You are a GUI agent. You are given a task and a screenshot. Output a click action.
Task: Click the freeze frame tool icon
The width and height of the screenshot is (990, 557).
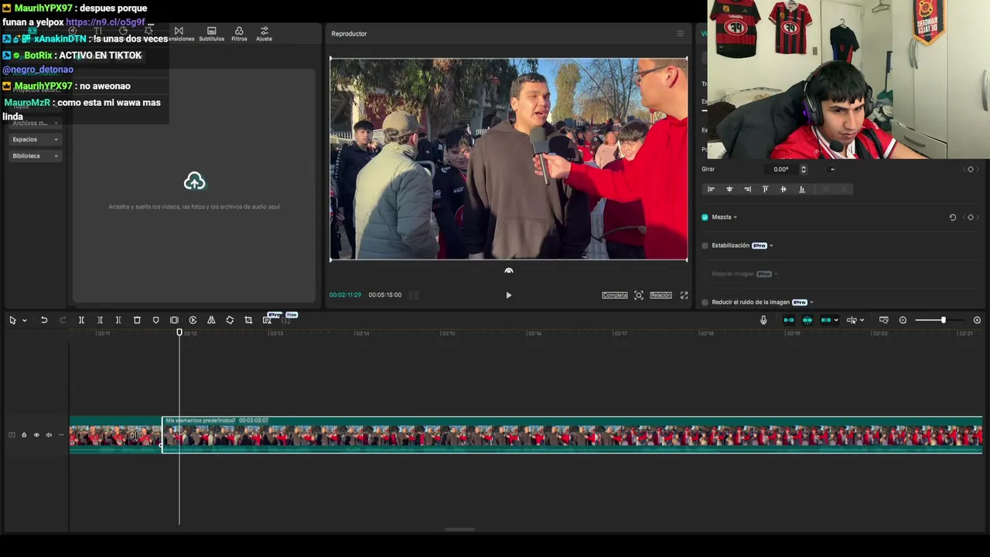174,320
